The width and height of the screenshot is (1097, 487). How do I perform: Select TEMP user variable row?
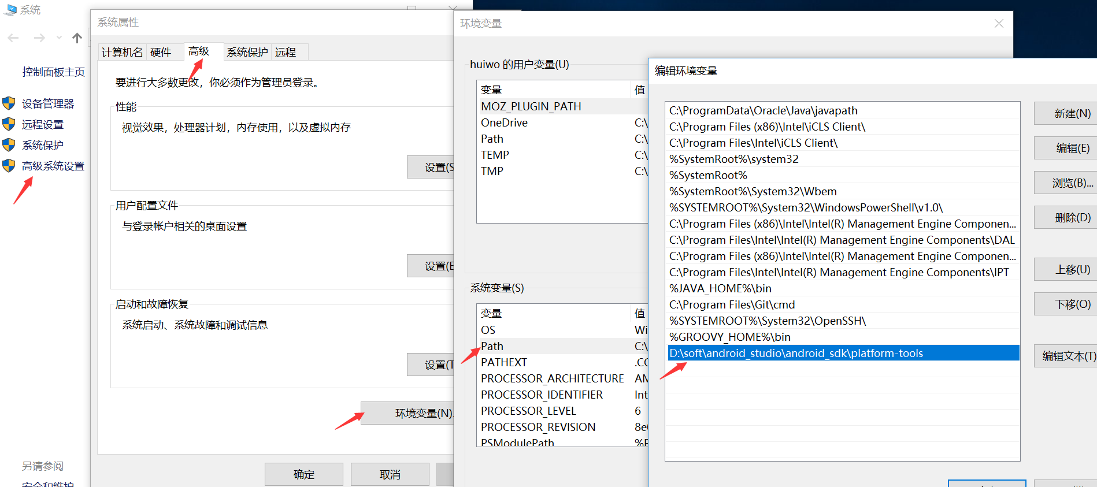(562, 155)
